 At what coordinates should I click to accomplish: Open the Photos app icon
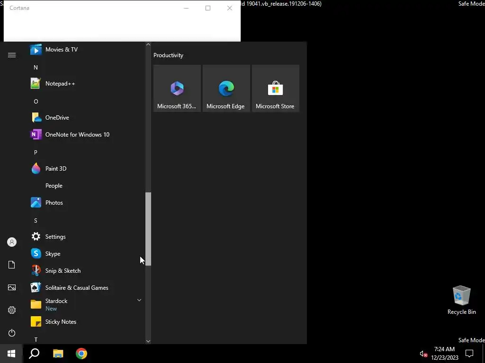pyautogui.click(x=36, y=202)
